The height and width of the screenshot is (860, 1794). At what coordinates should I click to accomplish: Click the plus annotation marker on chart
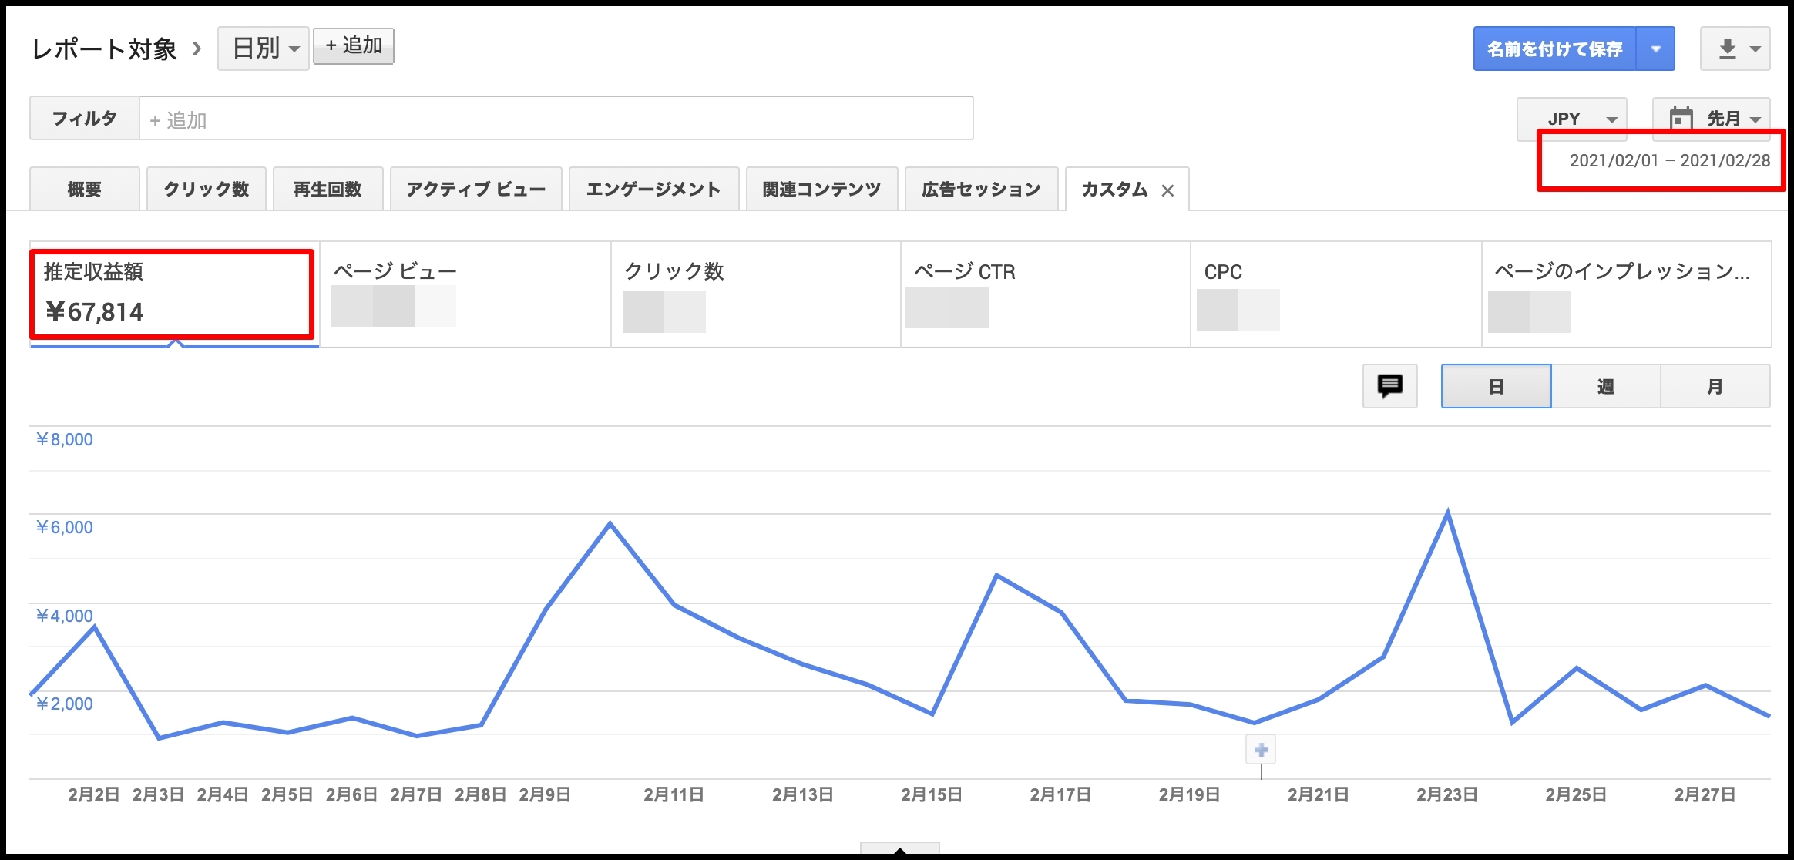(1261, 750)
